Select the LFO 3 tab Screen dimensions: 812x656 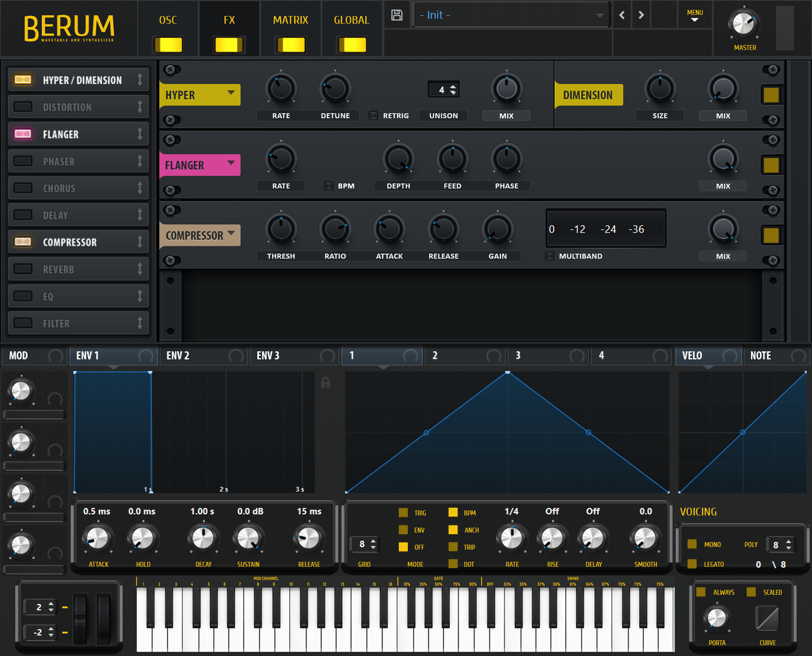548,356
